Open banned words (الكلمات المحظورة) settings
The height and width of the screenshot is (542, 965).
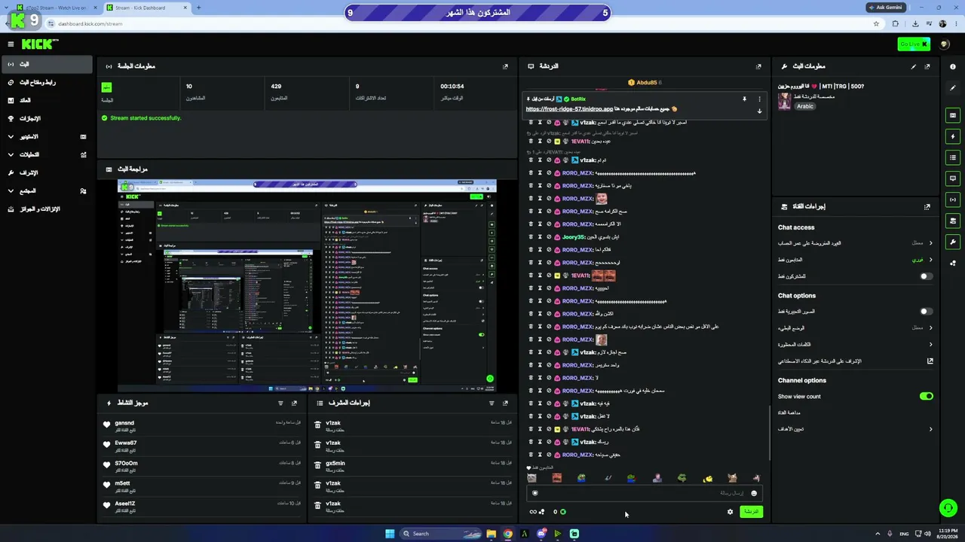click(x=856, y=344)
